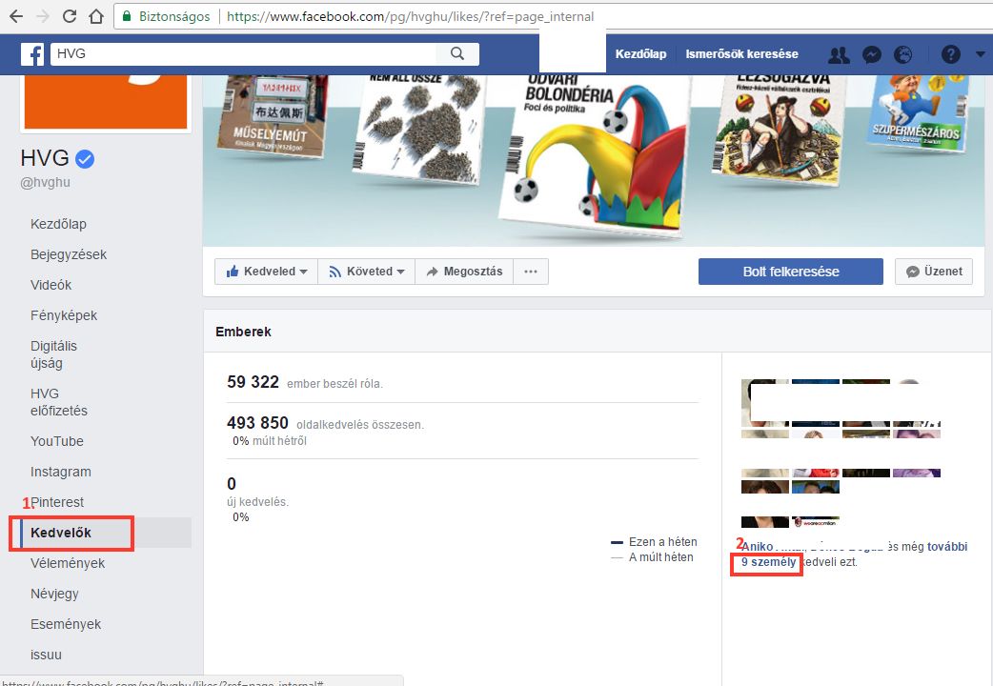This screenshot has width=993, height=686.
Task: Click the green secure padlock icon
Action: (127, 16)
